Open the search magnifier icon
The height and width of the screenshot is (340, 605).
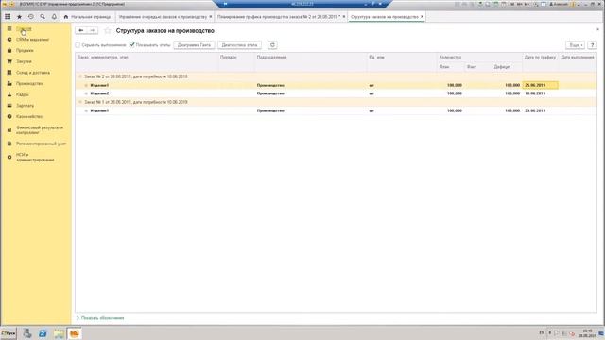point(43,17)
